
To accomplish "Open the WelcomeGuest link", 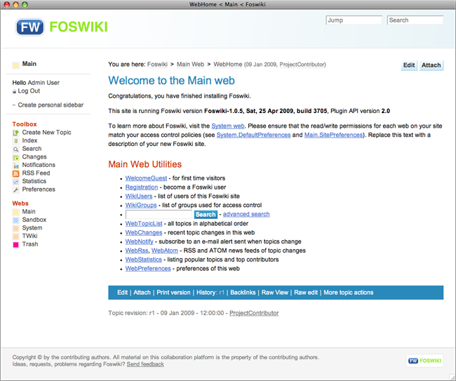I will coord(146,178).
